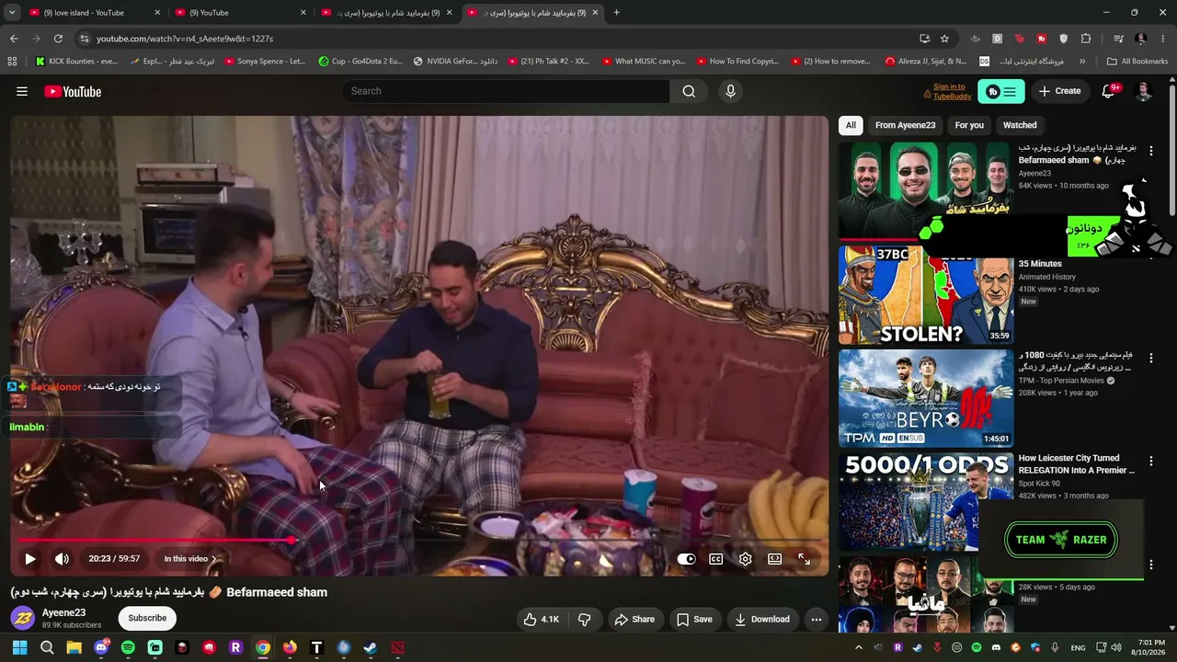The width and height of the screenshot is (1177, 662).
Task: Open more actions under the video
Action: click(x=816, y=620)
